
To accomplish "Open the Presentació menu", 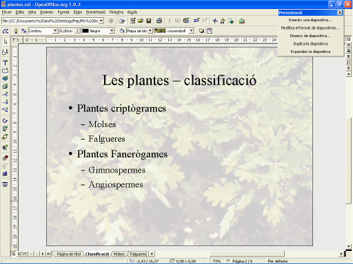I will click(x=96, y=12).
